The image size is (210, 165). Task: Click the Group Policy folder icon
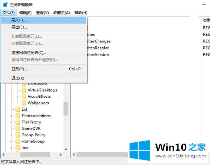pos(18,135)
